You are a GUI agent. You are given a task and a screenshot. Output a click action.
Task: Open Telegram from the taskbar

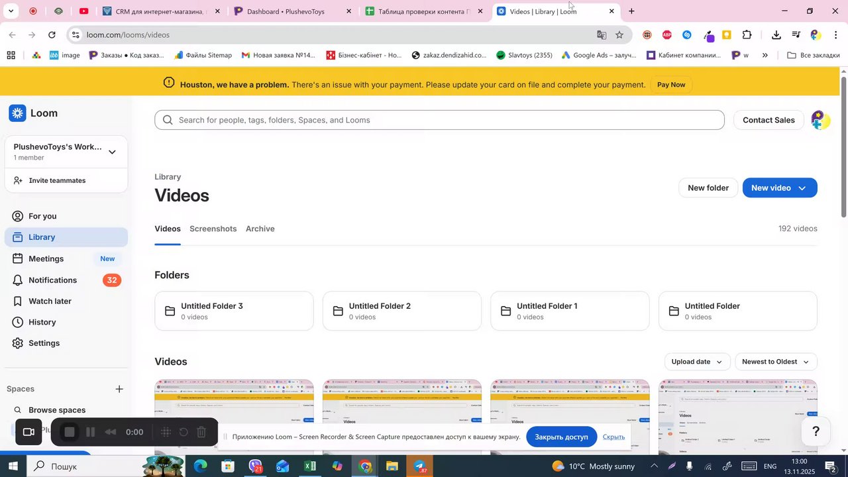coord(420,466)
